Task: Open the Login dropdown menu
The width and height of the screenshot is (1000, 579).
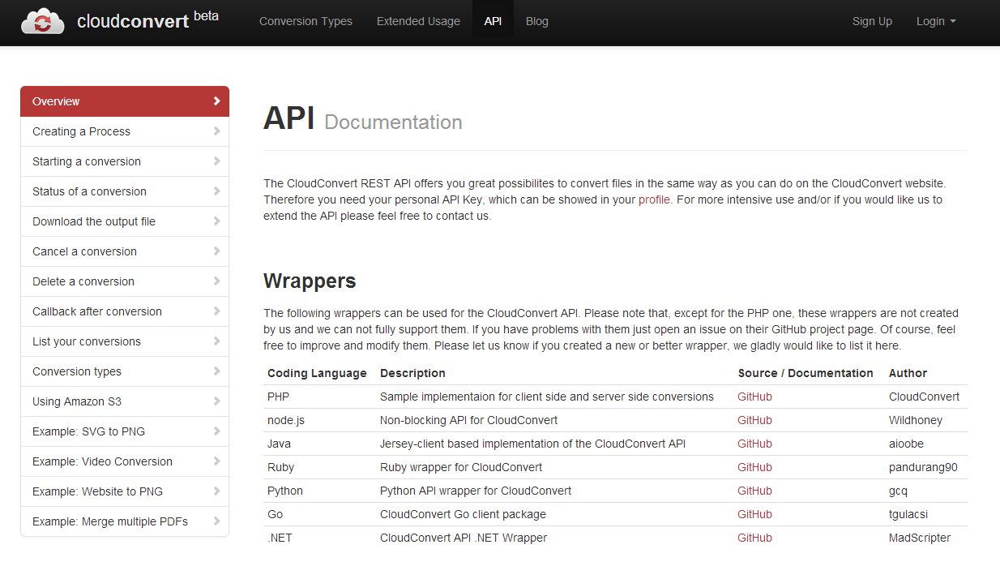Action: point(935,22)
